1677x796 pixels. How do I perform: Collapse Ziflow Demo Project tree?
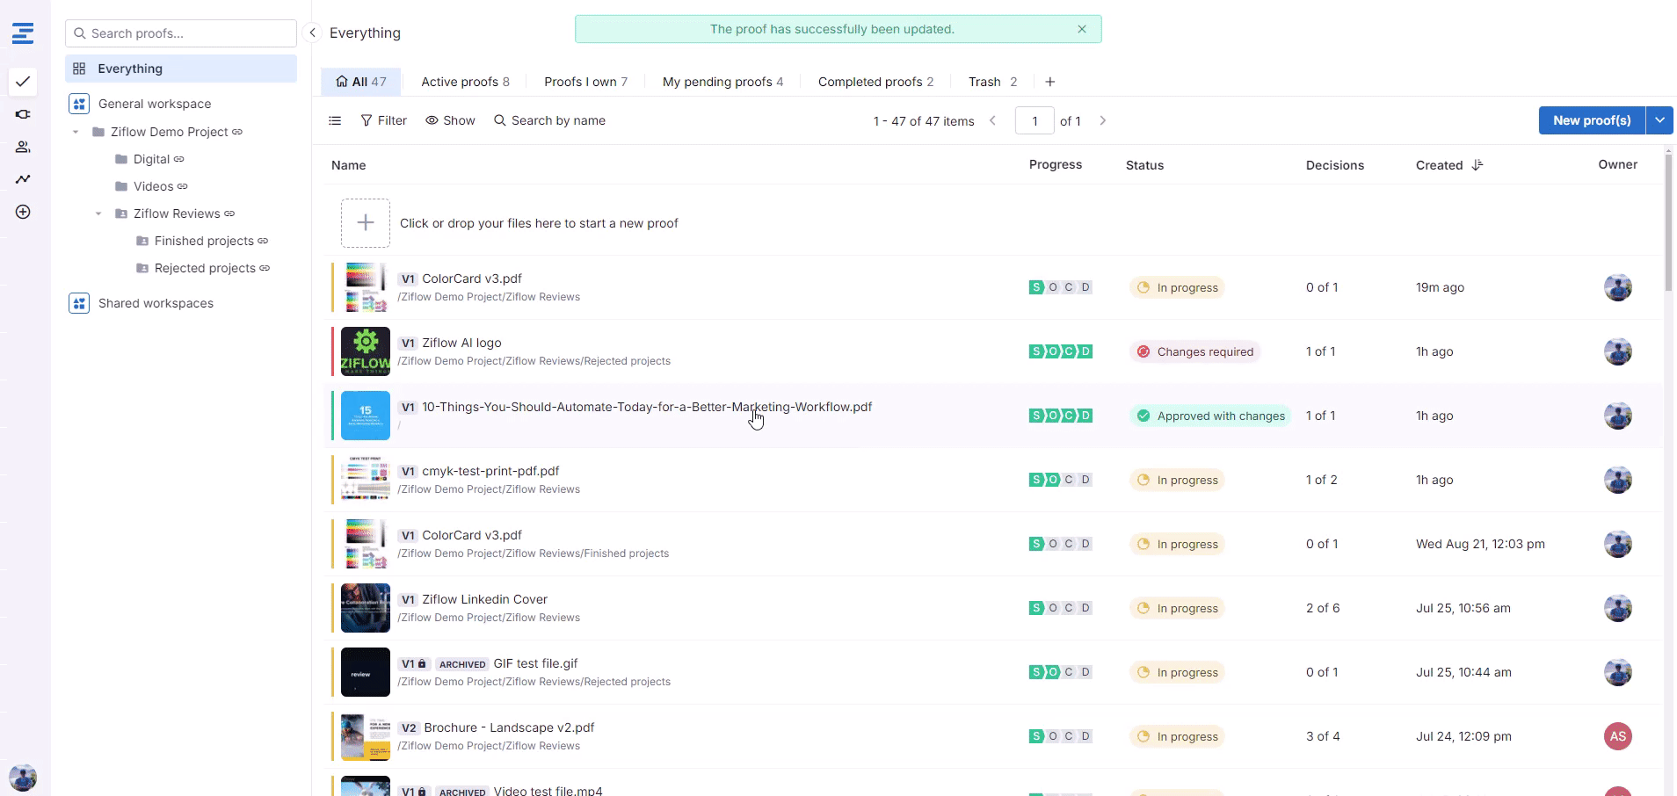click(76, 132)
